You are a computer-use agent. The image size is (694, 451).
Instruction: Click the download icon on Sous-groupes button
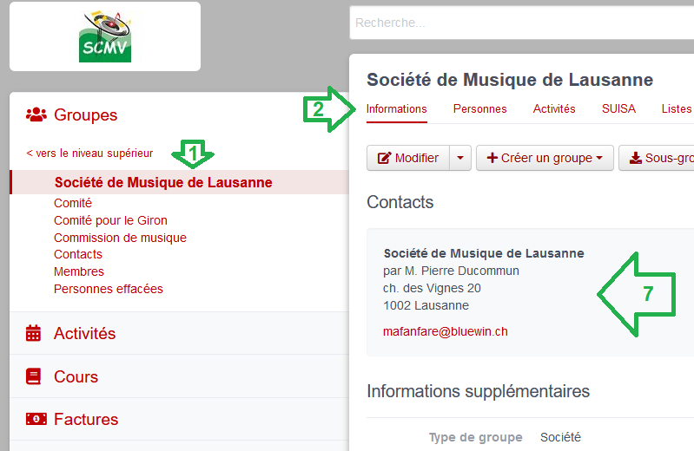coord(635,158)
